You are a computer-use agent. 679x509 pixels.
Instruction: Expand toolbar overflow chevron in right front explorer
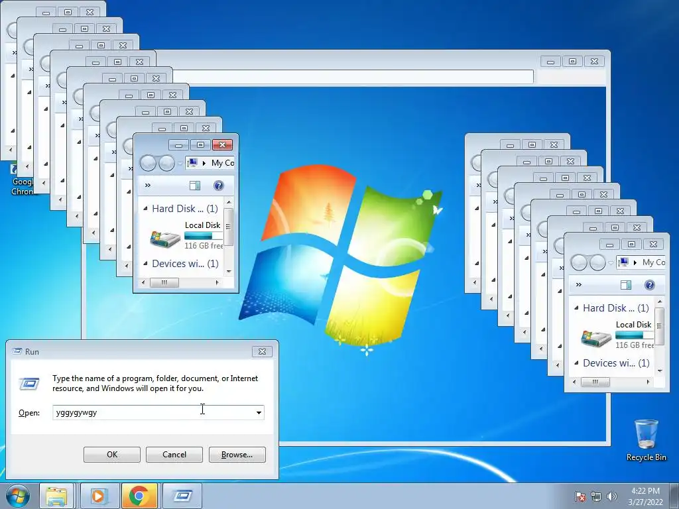point(578,285)
